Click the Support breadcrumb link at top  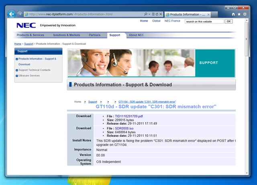29,44
